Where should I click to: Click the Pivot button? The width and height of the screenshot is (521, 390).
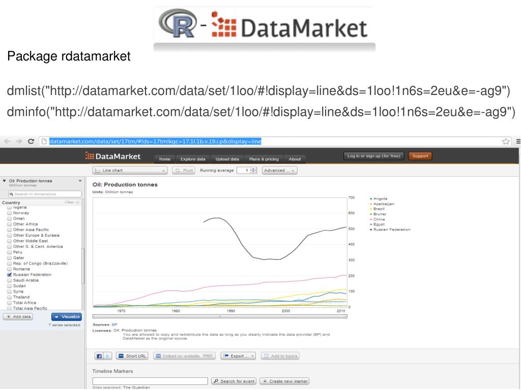coord(184,171)
